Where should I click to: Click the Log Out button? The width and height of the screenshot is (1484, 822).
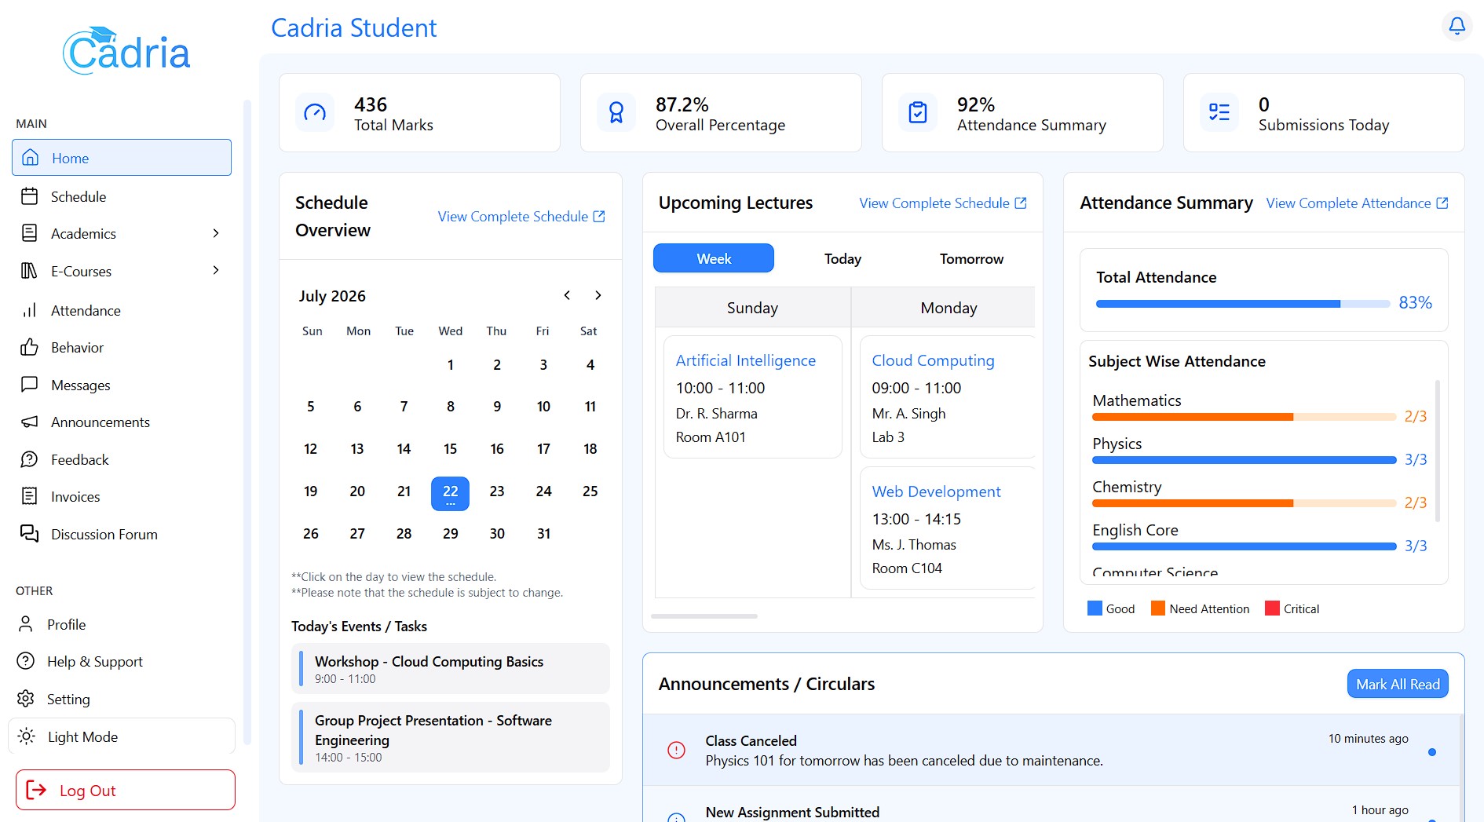point(126,790)
